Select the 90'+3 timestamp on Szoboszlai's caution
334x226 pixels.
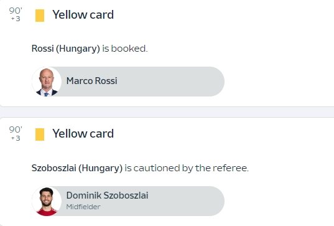(x=16, y=133)
